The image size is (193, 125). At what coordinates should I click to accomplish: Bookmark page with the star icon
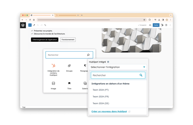[x=144, y=20]
